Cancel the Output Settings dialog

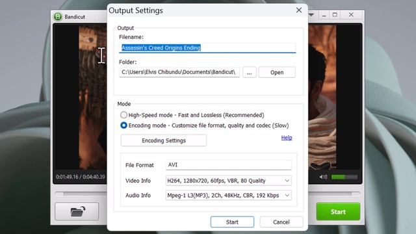tap(281, 222)
